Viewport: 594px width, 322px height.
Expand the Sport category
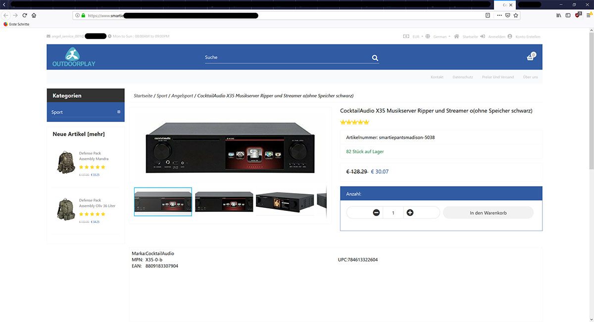tap(119, 112)
